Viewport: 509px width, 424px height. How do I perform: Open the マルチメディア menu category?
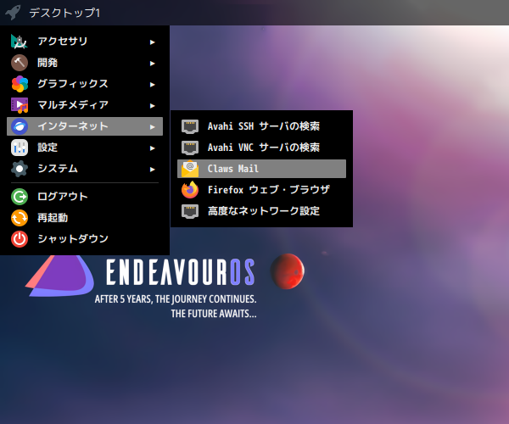pos(85,105)
